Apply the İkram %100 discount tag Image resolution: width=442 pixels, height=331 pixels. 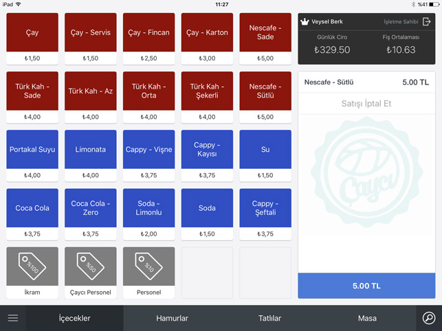point(32,266)
